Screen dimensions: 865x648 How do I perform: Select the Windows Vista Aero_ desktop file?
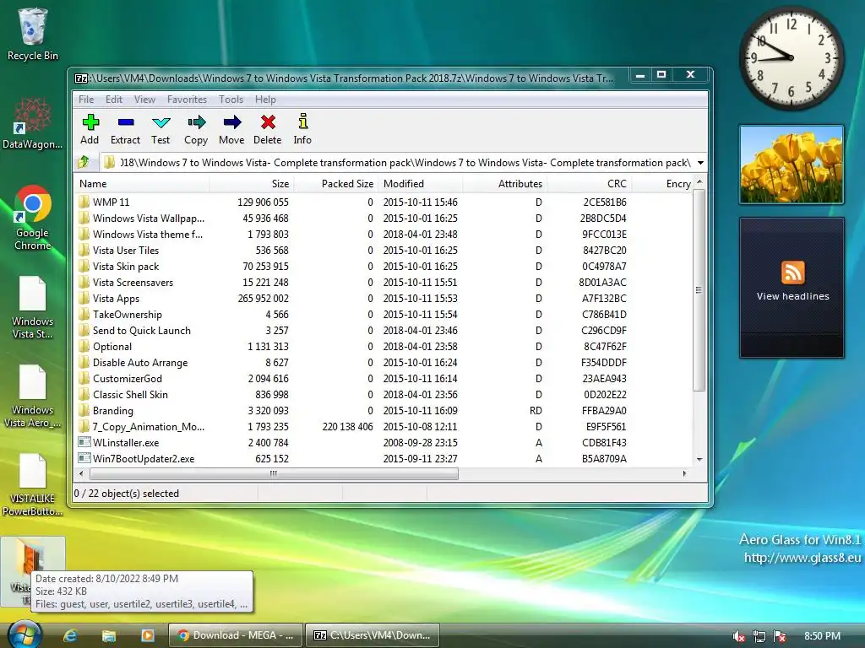[x=32, y=396]
